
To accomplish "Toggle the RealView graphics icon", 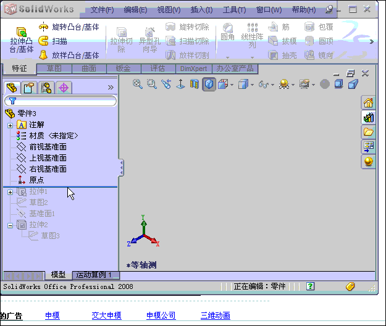I will (x=325, y=84).
